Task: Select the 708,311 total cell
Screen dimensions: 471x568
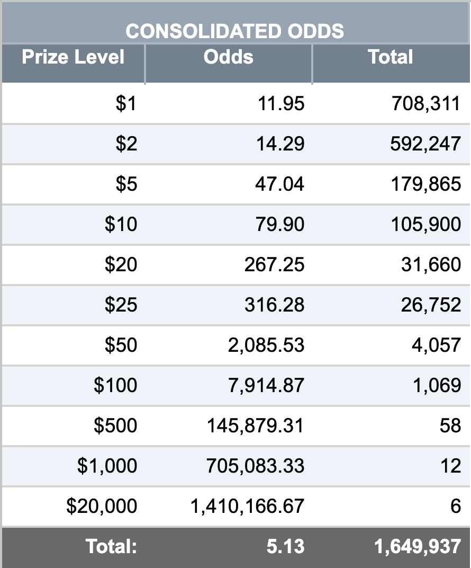Action: [426, 104]
